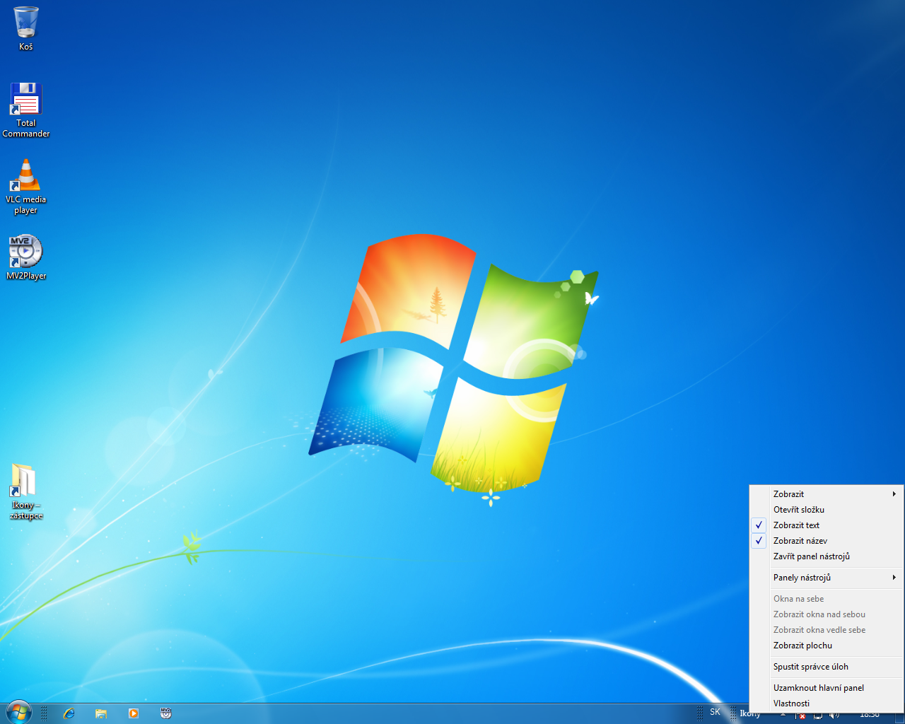Image resolution: width=905 pixels, height=724 pixels.
Task: Choose Zobrazit plochu in the menu
Action: 802,646
